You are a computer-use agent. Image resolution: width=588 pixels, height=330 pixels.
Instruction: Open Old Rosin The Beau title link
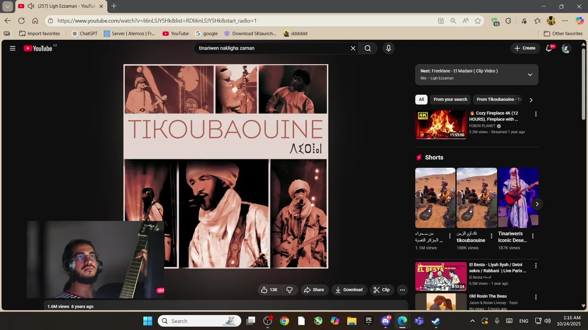[x=488, y=296]
